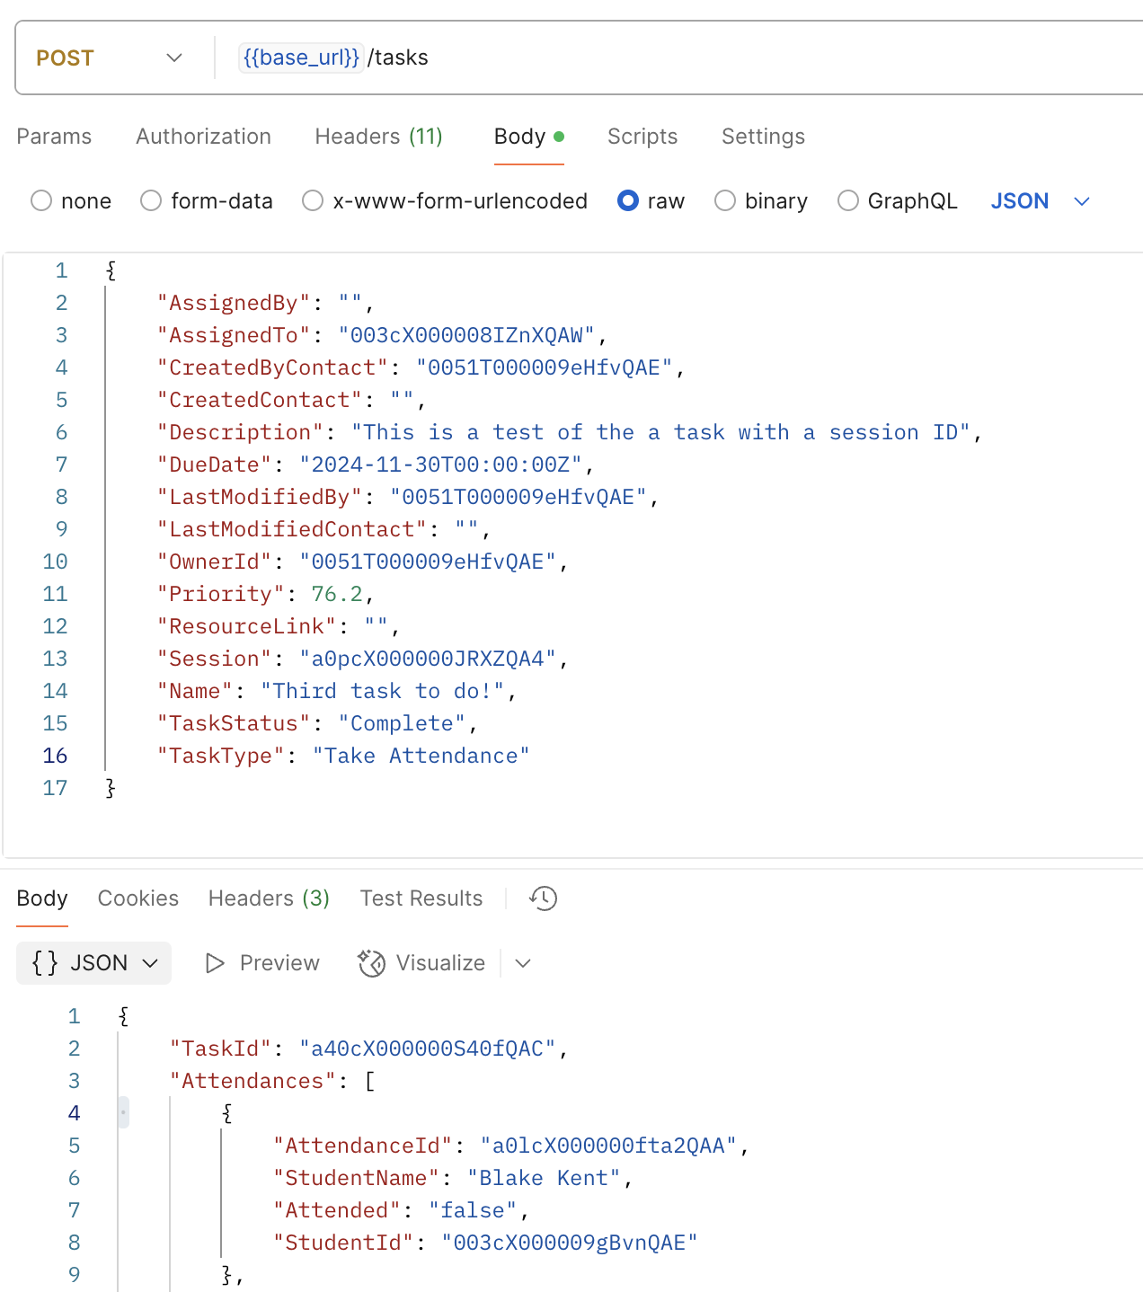The image size is (1143, 1292).
Task: Click the "a0pcX000000JRXZQA4" session value
Action: pyautogui.click(x=428, y=659)
